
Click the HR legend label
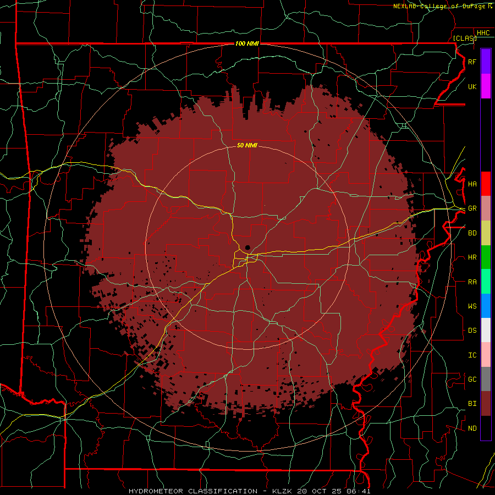(472, 257)
